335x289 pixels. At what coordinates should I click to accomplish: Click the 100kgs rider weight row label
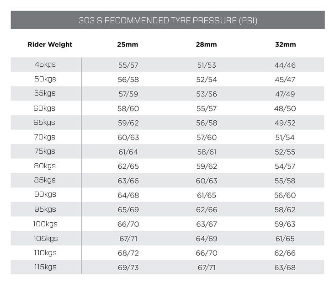tap(45, 224)
